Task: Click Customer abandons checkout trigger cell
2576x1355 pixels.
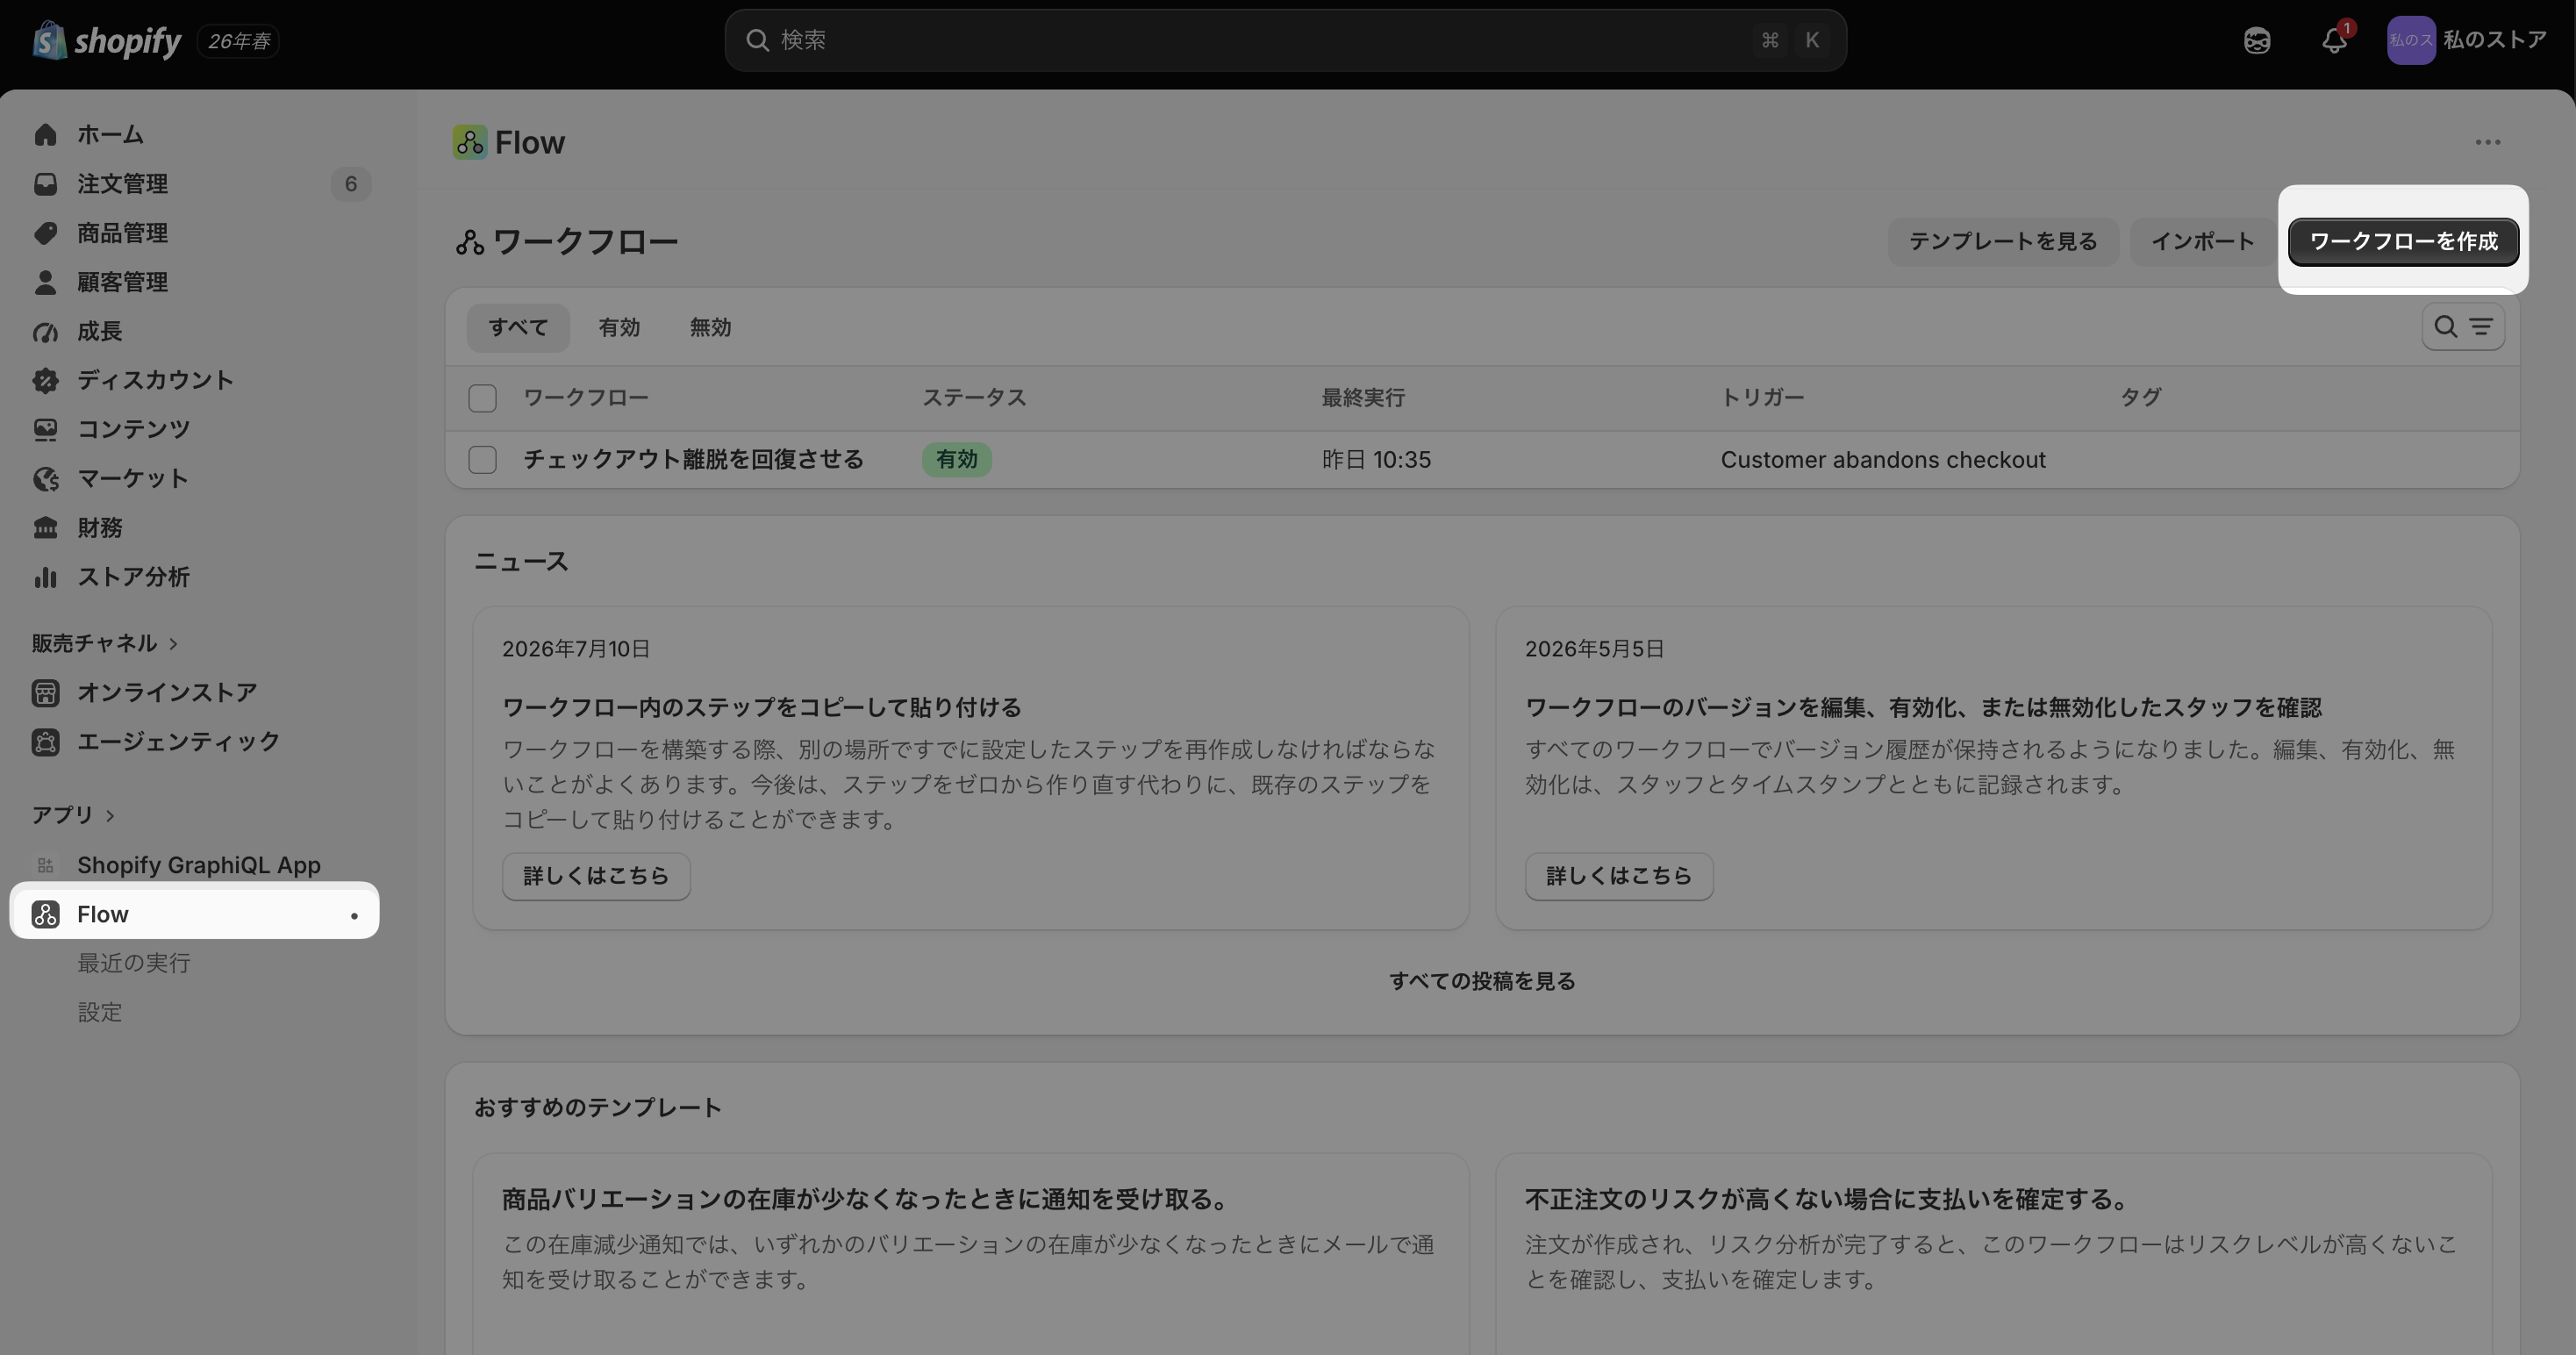Action: pyautogui.click(x=1882, y=460)
